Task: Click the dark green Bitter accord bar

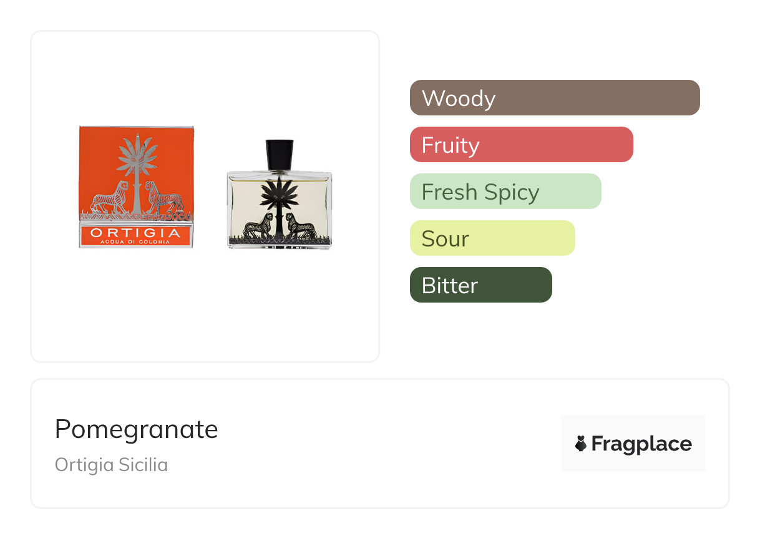Action: pos(480,285)
